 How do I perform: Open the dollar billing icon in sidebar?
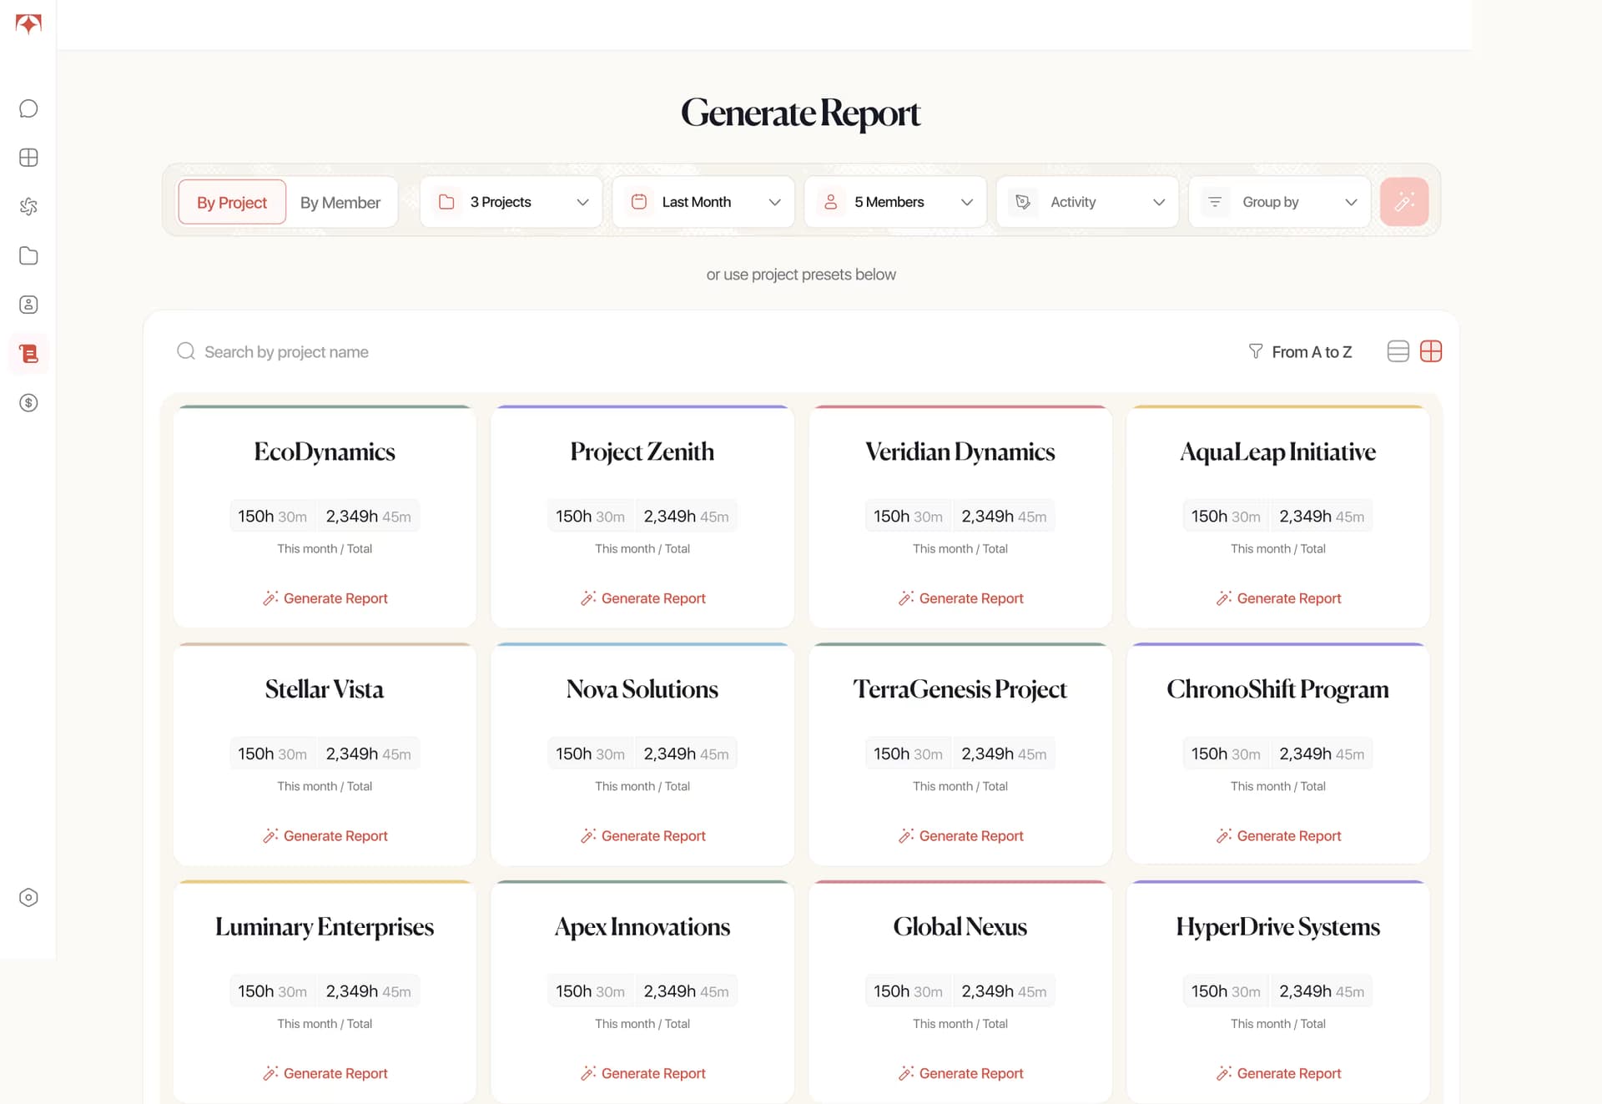pos(28,403)
